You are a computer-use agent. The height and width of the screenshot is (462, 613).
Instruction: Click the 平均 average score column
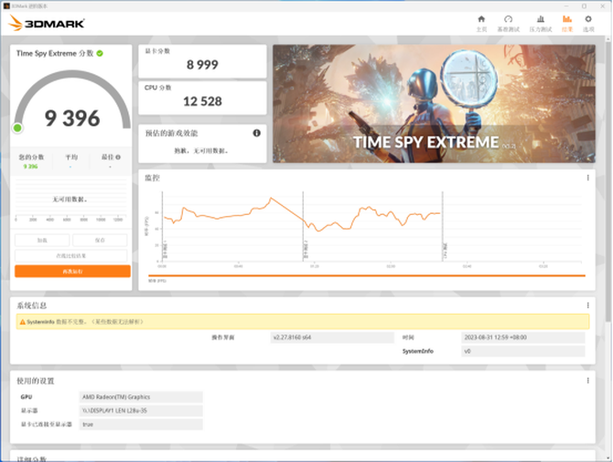[71, 161]
